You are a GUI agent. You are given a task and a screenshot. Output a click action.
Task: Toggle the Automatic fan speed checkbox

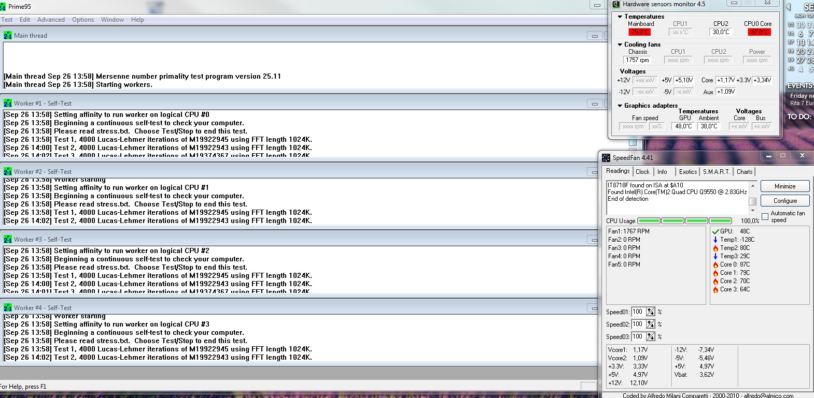pos(765,216)
